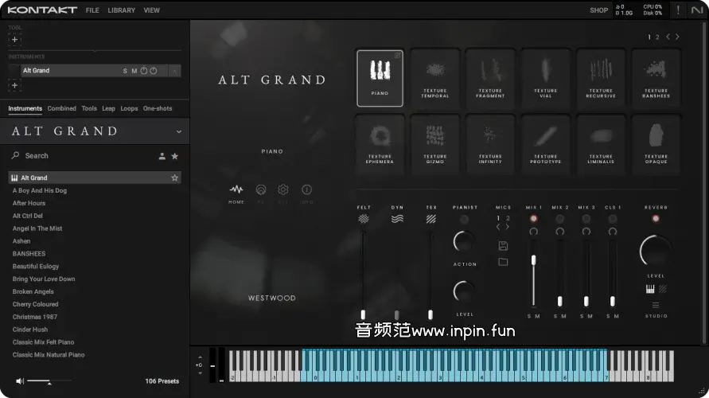
Task: Switch to the One-shots tab
Action: (x=158, y=108)
